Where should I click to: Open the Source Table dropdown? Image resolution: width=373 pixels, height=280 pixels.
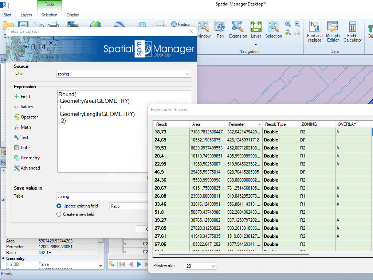click(x=124, y=74)
